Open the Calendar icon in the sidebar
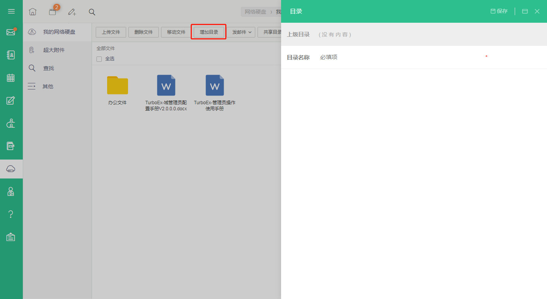 pyautogui.click(x=11, y=78)
